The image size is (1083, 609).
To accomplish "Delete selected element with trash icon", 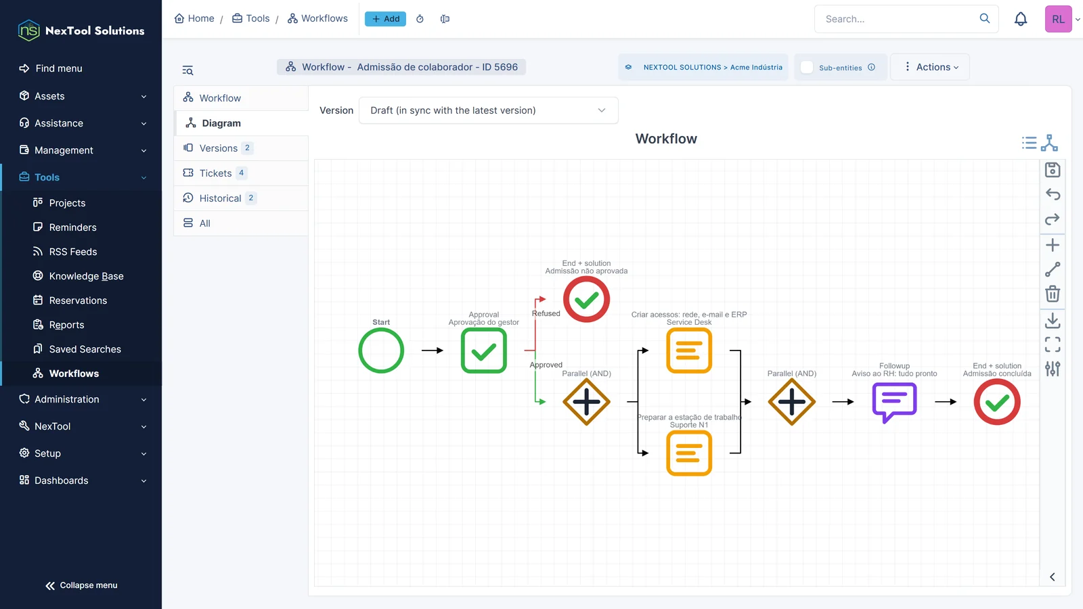I will click(1053, 294).
